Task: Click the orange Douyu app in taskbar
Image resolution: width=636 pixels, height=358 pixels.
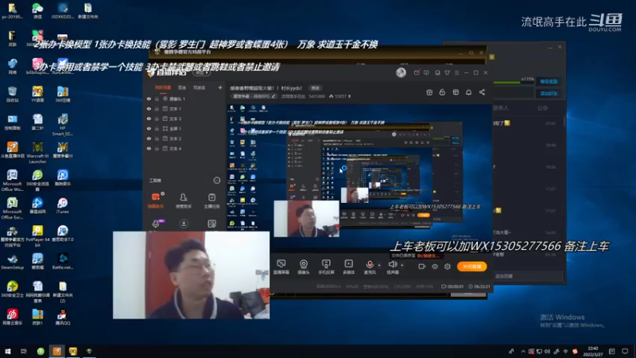Action: [x=56, y=351]
